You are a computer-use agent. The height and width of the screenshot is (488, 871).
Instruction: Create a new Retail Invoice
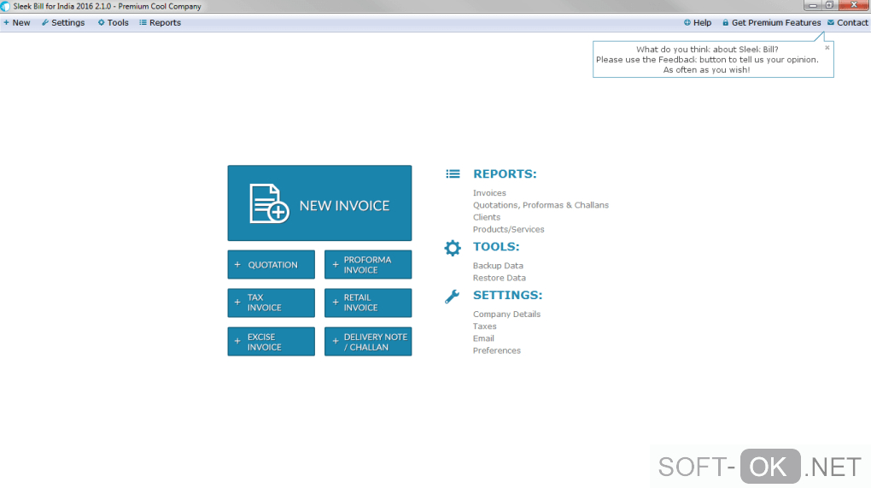[x=368, y=303]
